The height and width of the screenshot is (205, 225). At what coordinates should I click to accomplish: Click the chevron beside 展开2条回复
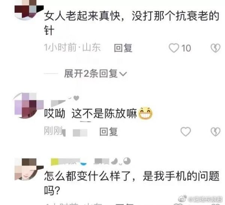coord(123,74)
